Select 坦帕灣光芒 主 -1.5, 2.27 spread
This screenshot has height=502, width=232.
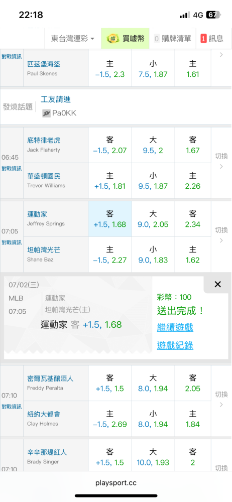(x=110, y=255)
